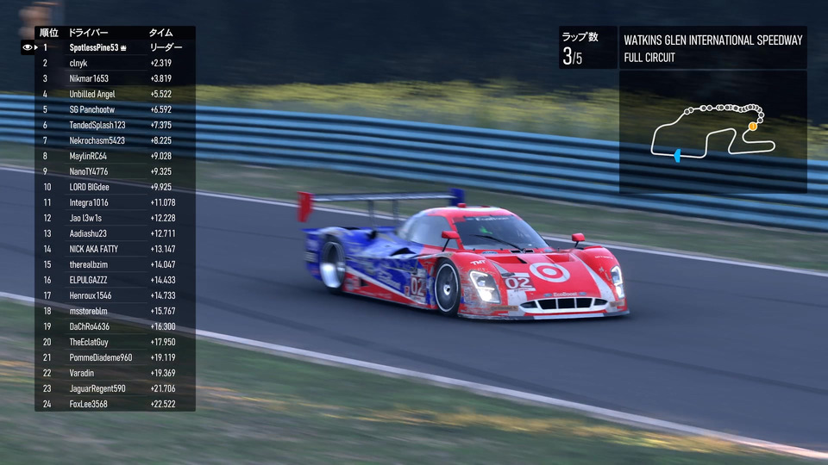
Task: Click the Full Circuit layout label
Action: [649, 58]
